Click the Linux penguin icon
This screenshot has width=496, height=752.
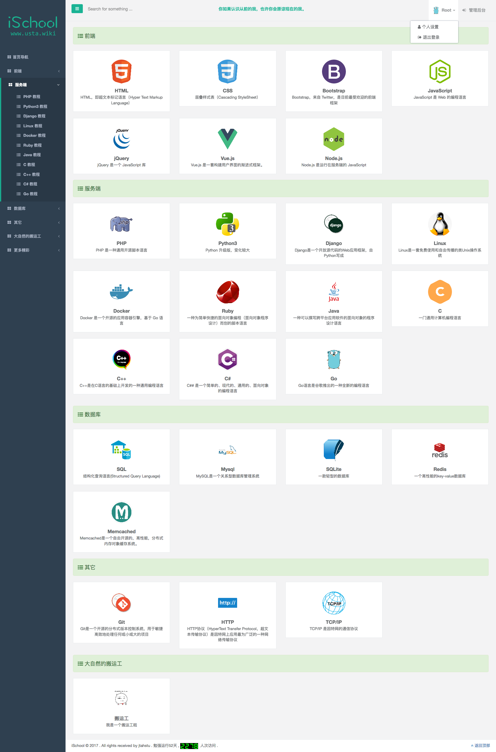(440, 224)
